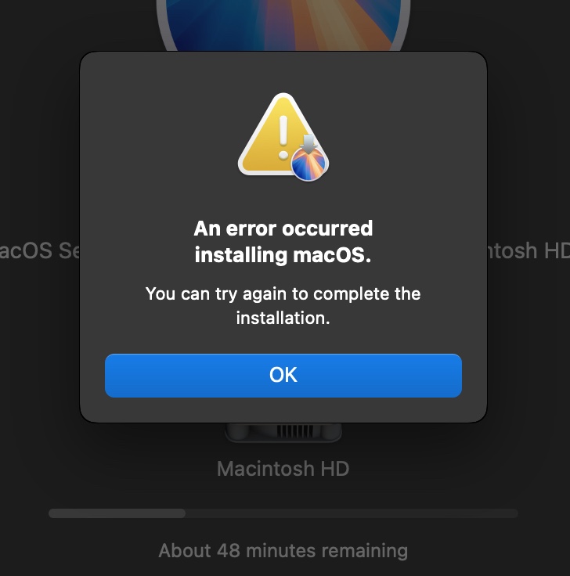Click the gray download arrow on installer badge
The width and height of the screenshot is (570, 576).
click(x=308, y=144)
